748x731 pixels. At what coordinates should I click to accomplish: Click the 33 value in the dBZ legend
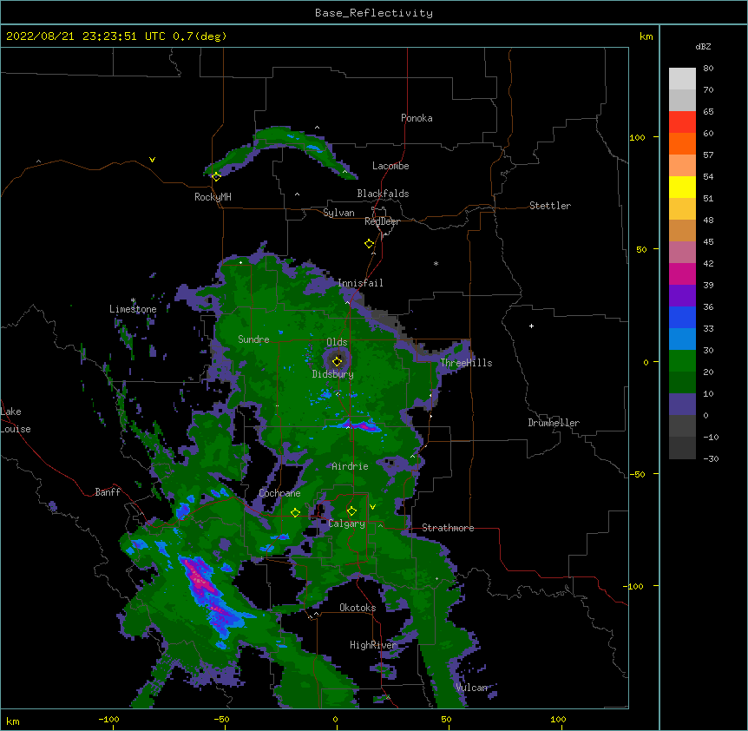(x=708, y=329)
